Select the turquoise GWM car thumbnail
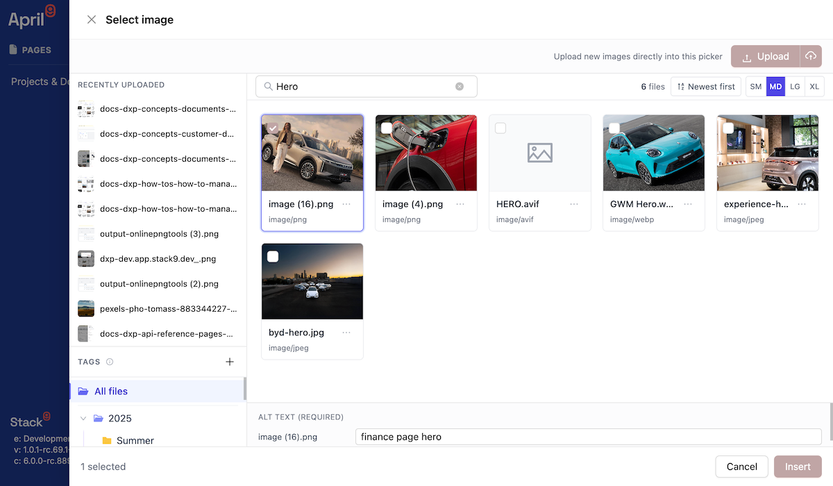Image resolution: width=833 pixels, height=486 pixels. pyautogui.click(x=654, y=153)
